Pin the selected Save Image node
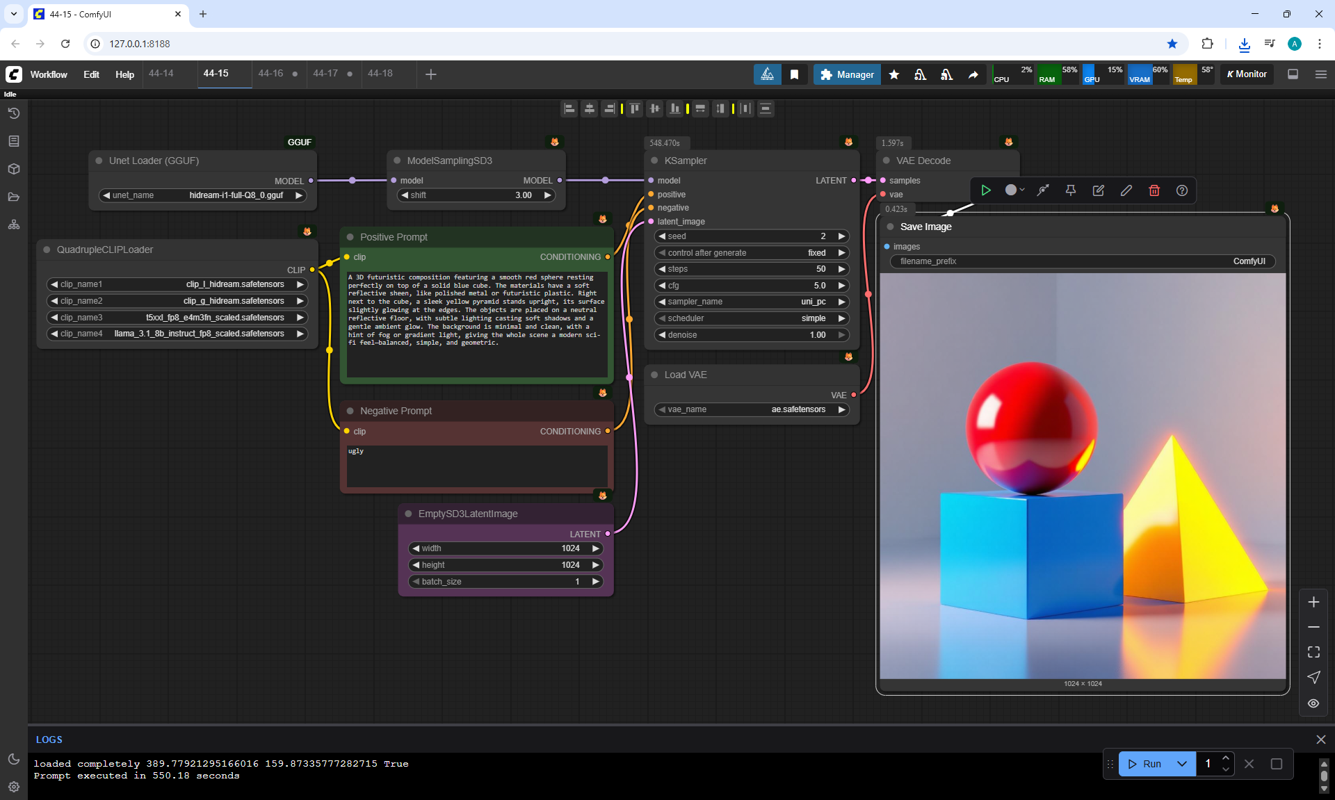1335x800 pixels. pos(1071,190)
